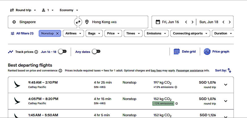Open the Economy class dropdown

click(69, 10)
